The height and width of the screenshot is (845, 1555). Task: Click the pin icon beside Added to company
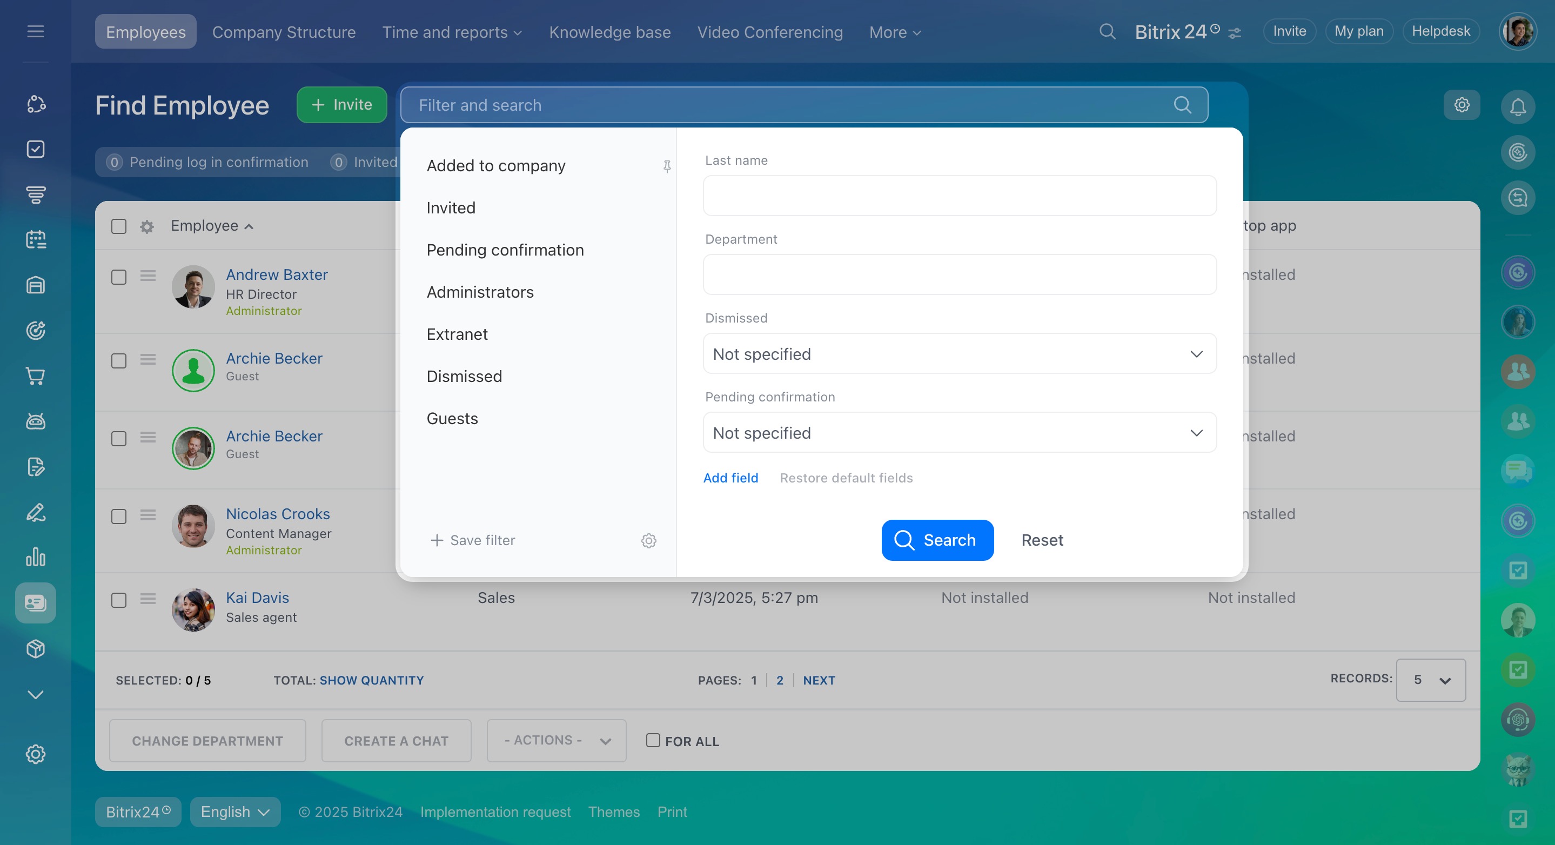pyautogui.click(x=667, y=166)
